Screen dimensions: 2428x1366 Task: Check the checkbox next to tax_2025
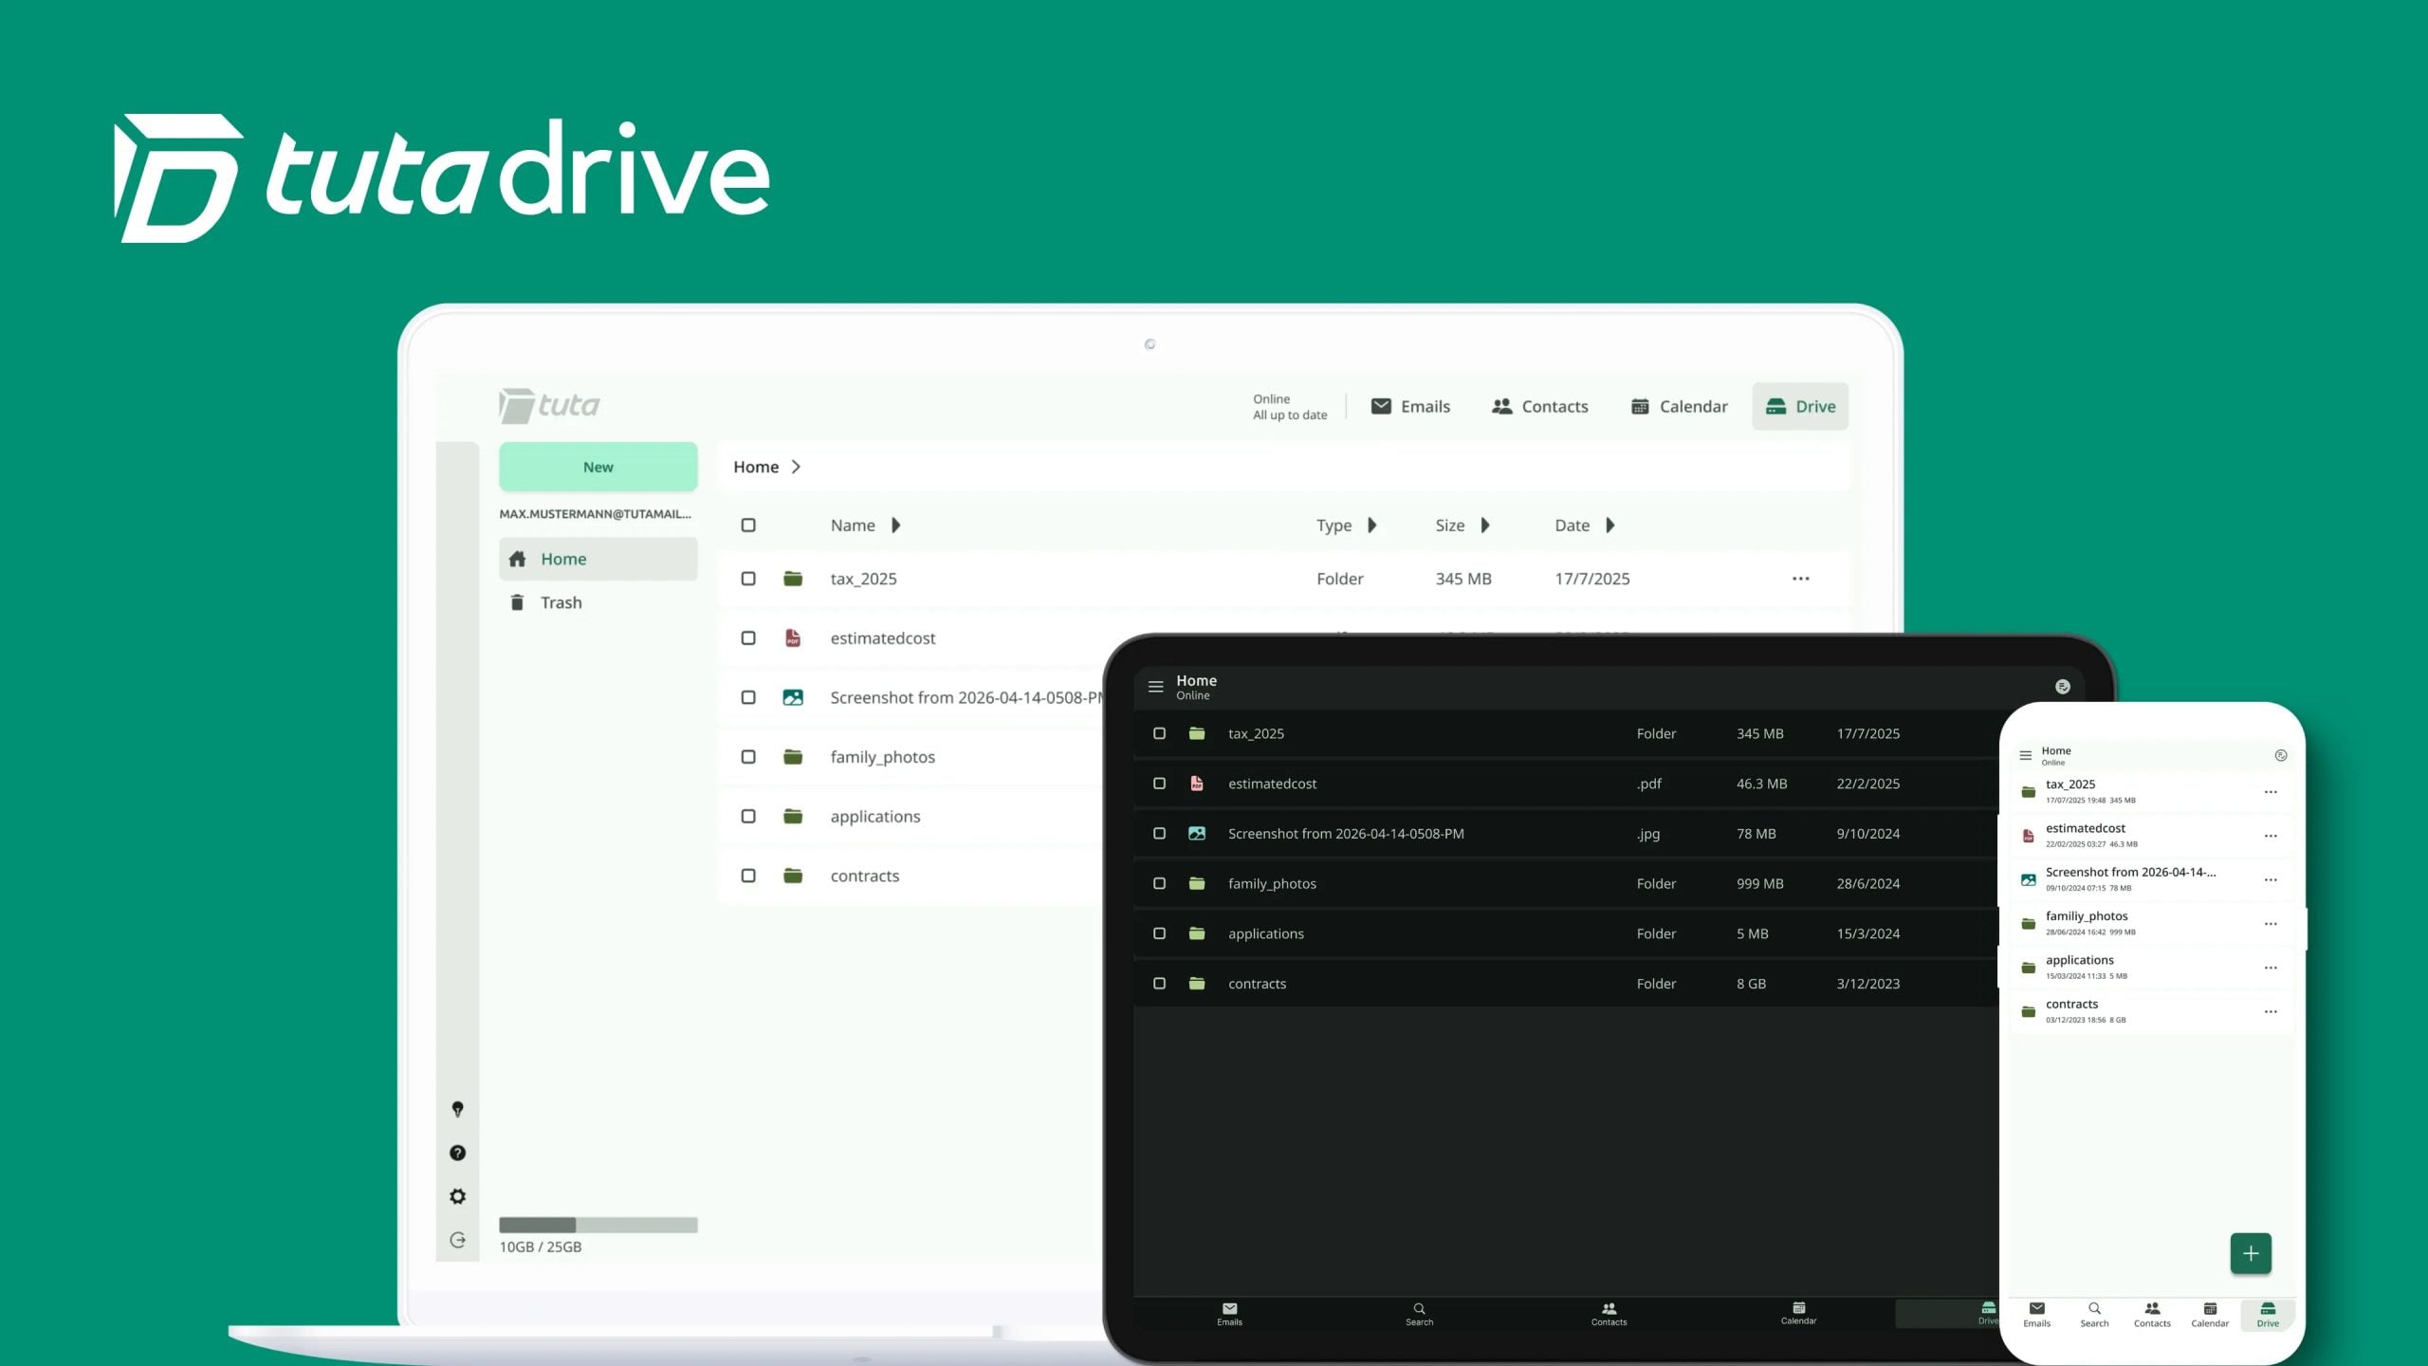748,578
